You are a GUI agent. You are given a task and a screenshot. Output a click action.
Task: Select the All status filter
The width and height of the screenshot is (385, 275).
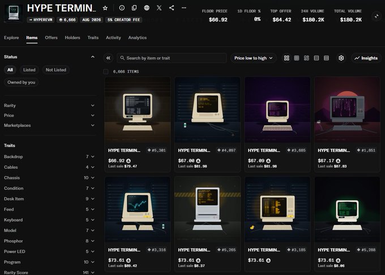pyautogui.click(x=10, y=70)
